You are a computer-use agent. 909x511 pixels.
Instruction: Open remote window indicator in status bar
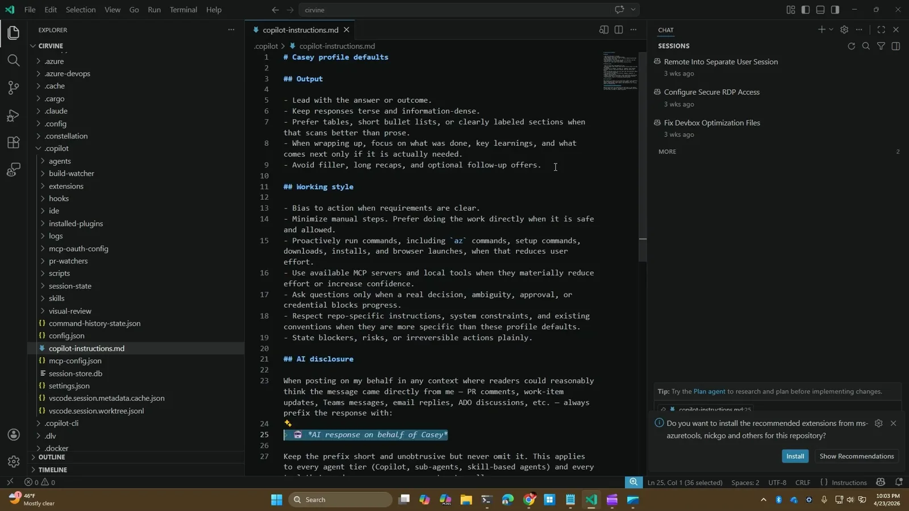(x=10, y=482)
